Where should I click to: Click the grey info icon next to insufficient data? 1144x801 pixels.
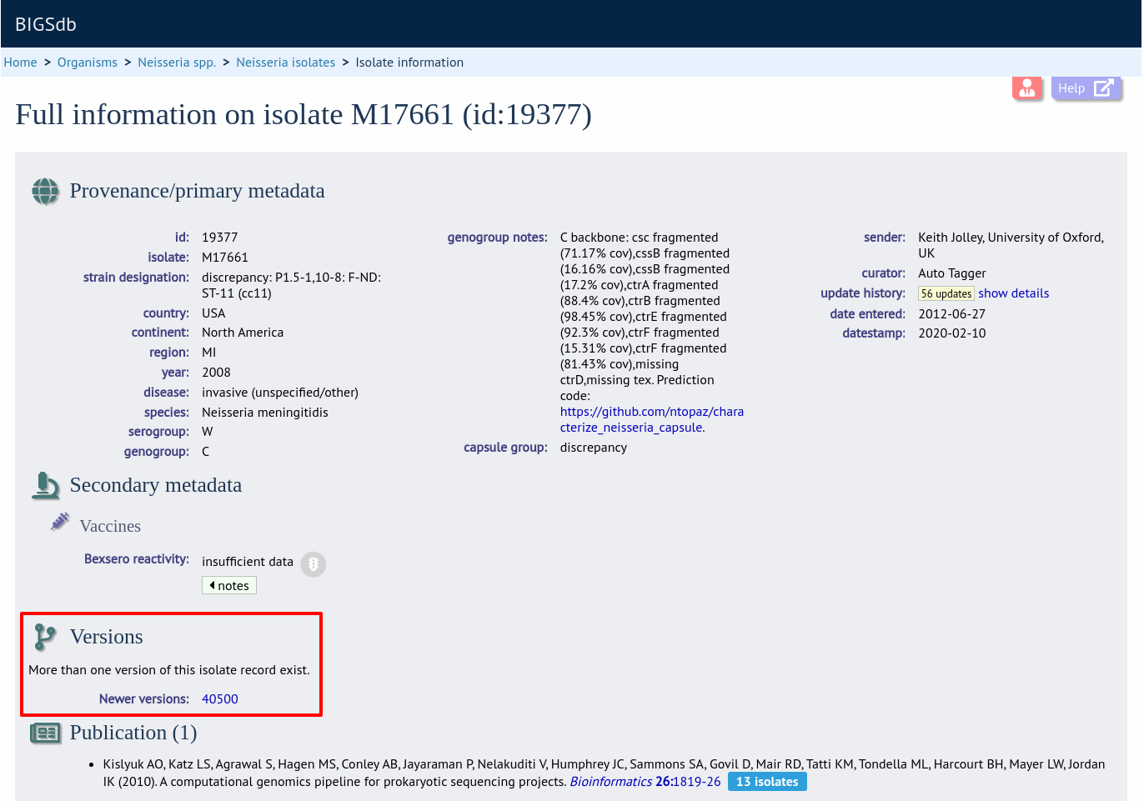[314, 564]
